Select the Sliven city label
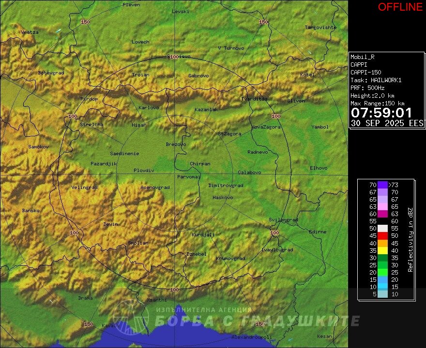The height and width of the screenshot is (348, 426). point(296,101)
